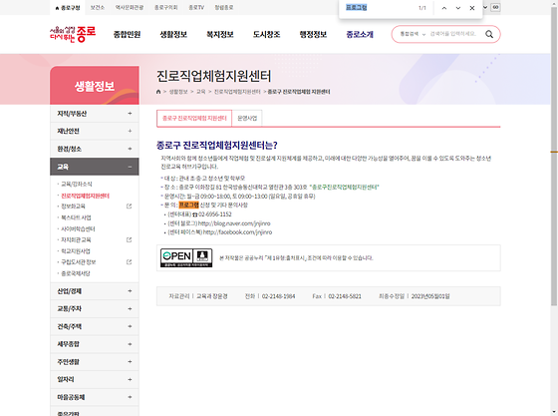Expand the 주민생활 menu

pyautogui.click(x=95, y=361)
